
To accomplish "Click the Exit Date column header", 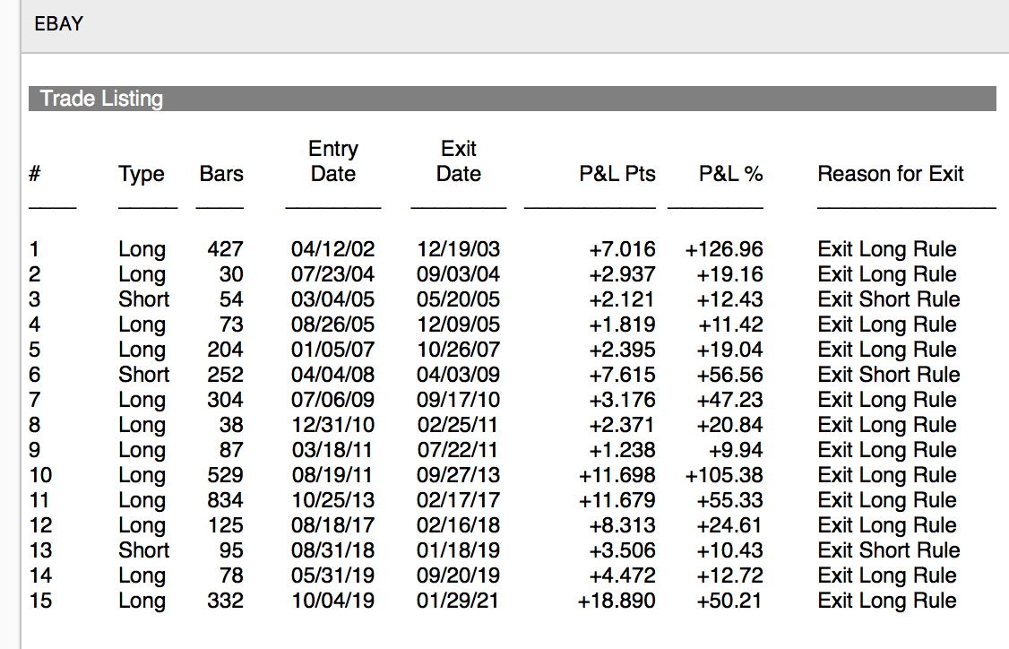I will (x=458, y=161).
